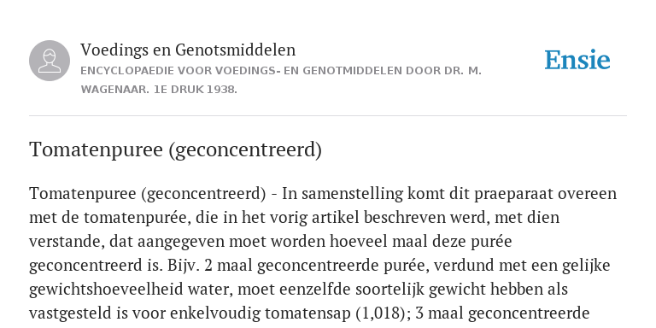Click 'soortelijk gewicht' in the paragraph text

pyautogui.click(x=425, y=290)
